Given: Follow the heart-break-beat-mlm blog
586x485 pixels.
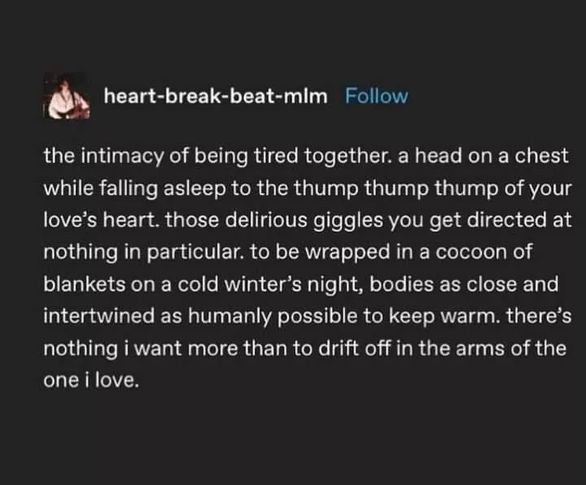Looking at the screenshot, I should 376,96.
